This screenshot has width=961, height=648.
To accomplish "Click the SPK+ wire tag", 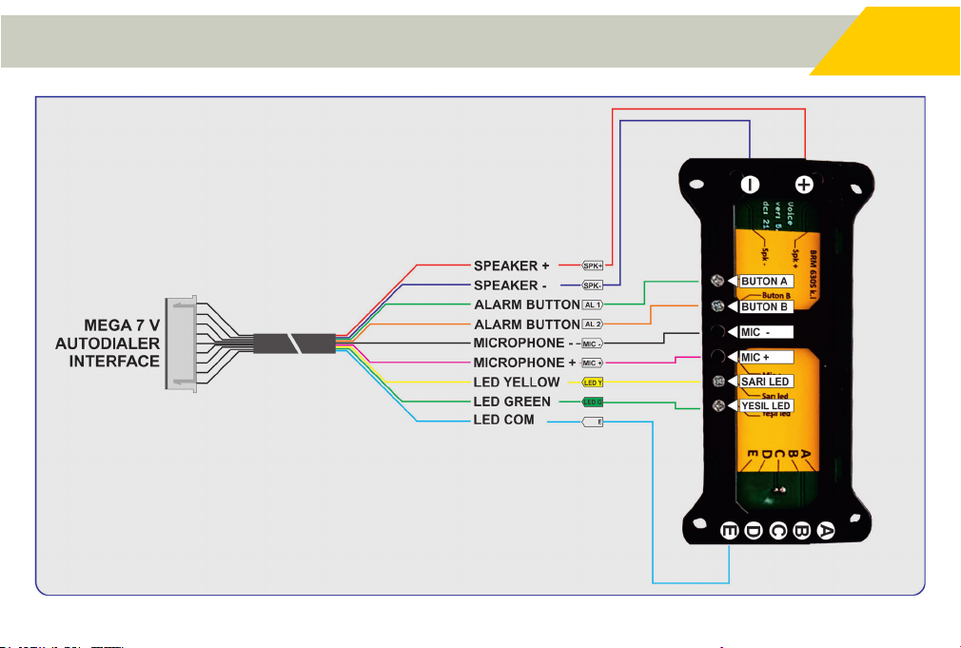I will [593, 265].
